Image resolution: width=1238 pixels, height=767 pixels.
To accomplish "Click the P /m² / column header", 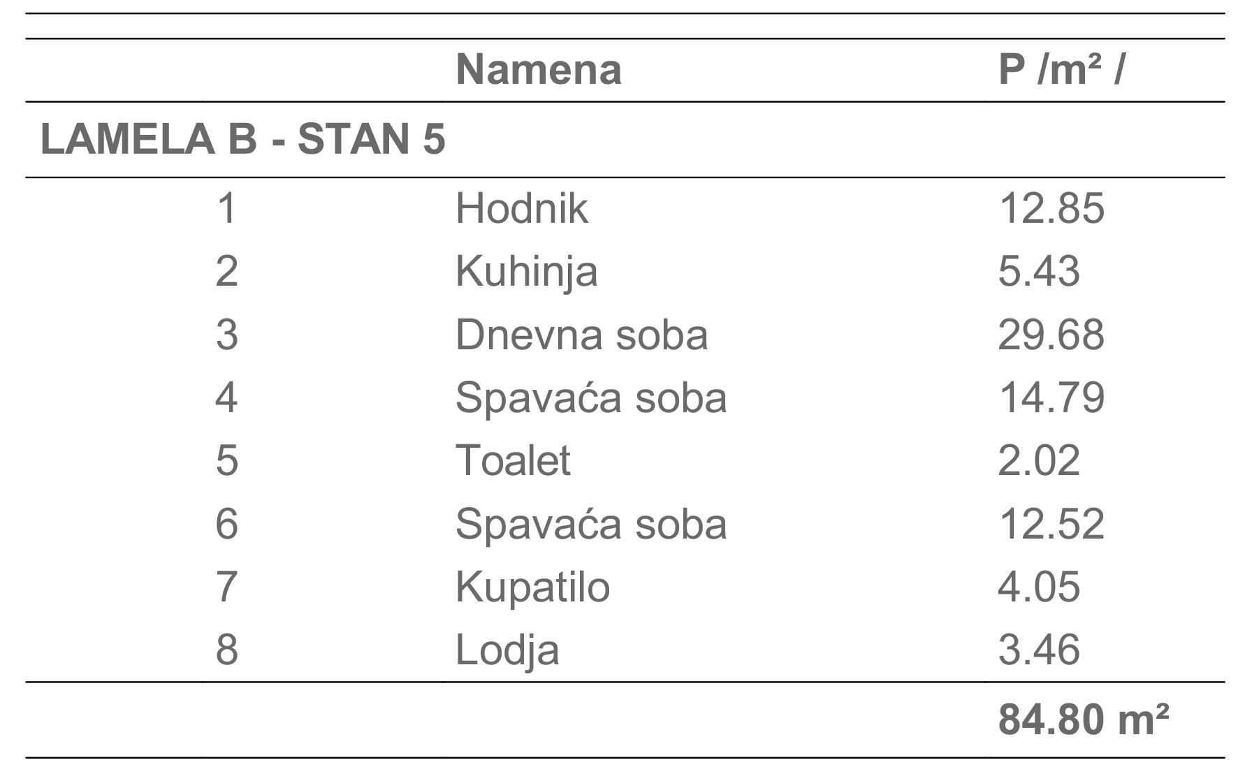I will pos(1061,70).
